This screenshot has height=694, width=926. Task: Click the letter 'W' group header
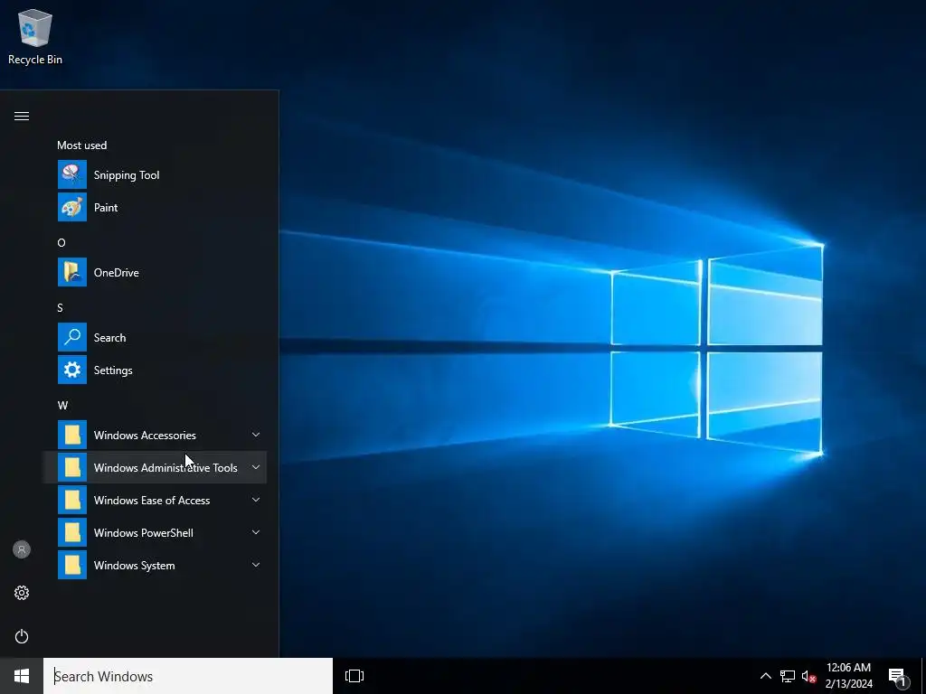point(62,406)
